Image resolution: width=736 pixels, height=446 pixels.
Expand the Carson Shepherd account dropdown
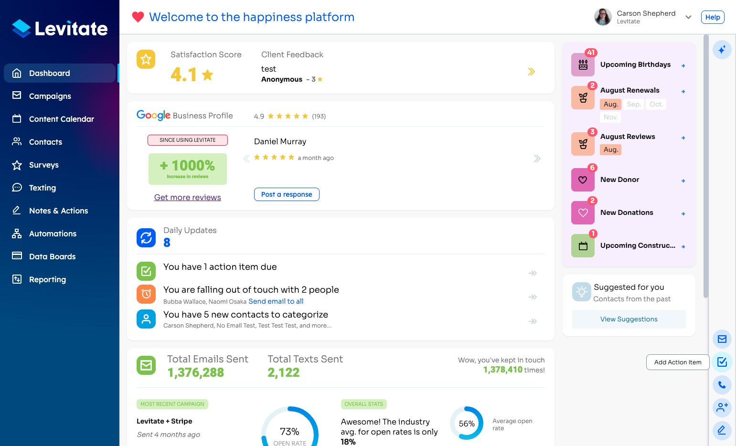[688, 17]
